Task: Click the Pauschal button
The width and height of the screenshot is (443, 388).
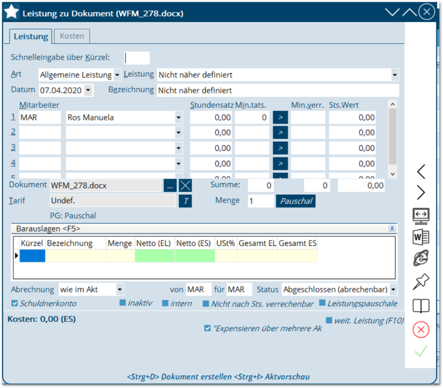Action: (x=296, y=201)
